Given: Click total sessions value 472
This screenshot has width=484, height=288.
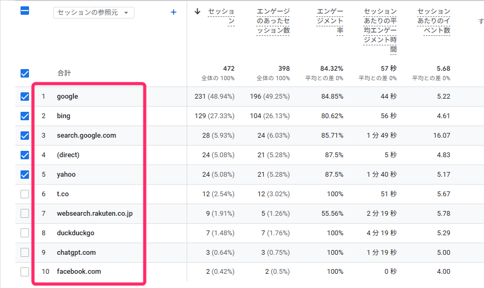Looking at the screenshot, I should tap(229, 69).
